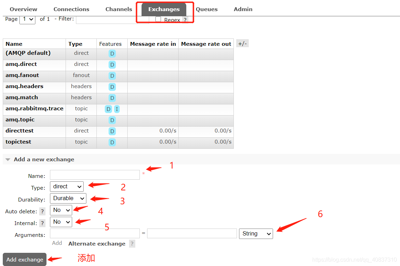Screen dimensions: 400x266
Task: Open the amq.match exchange
Action: pos(22,97)
